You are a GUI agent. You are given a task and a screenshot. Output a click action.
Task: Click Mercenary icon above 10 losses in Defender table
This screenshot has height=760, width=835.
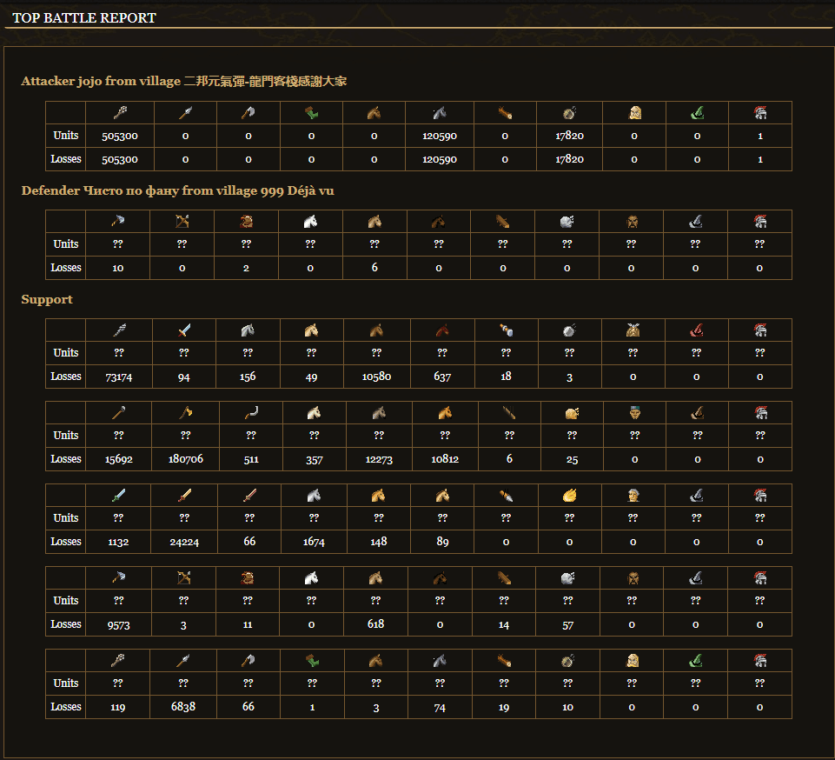click(x=117, y=221)
